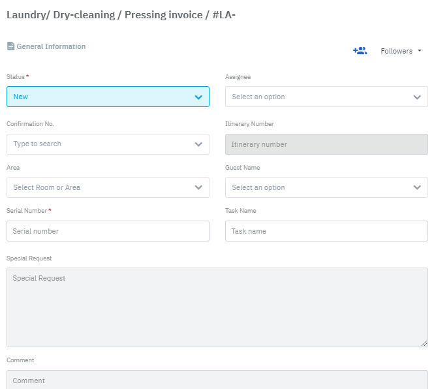Open the Select Room or Area dropdown
The image size is (434, 389).
click(x=98, y=187)
